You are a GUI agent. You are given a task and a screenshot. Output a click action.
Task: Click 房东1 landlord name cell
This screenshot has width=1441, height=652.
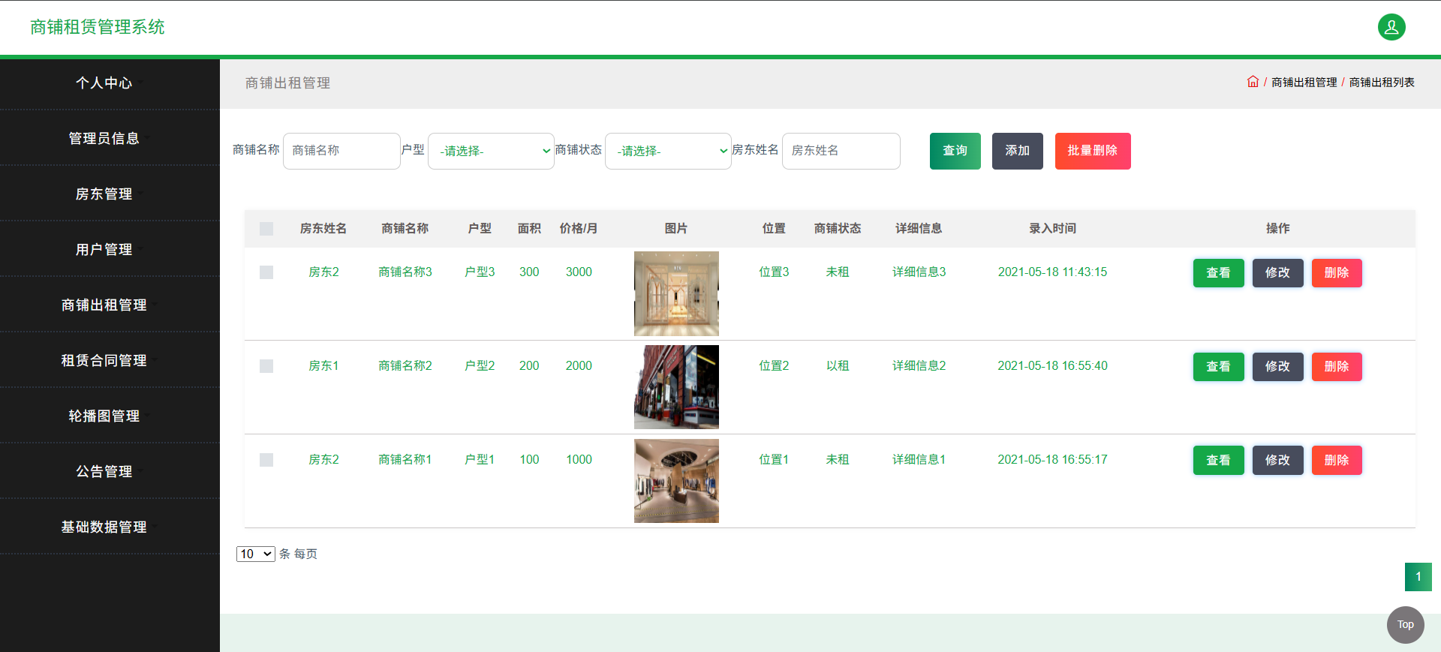point(323,365)
